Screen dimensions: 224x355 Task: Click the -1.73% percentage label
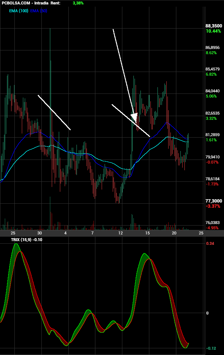coord(212,184)
